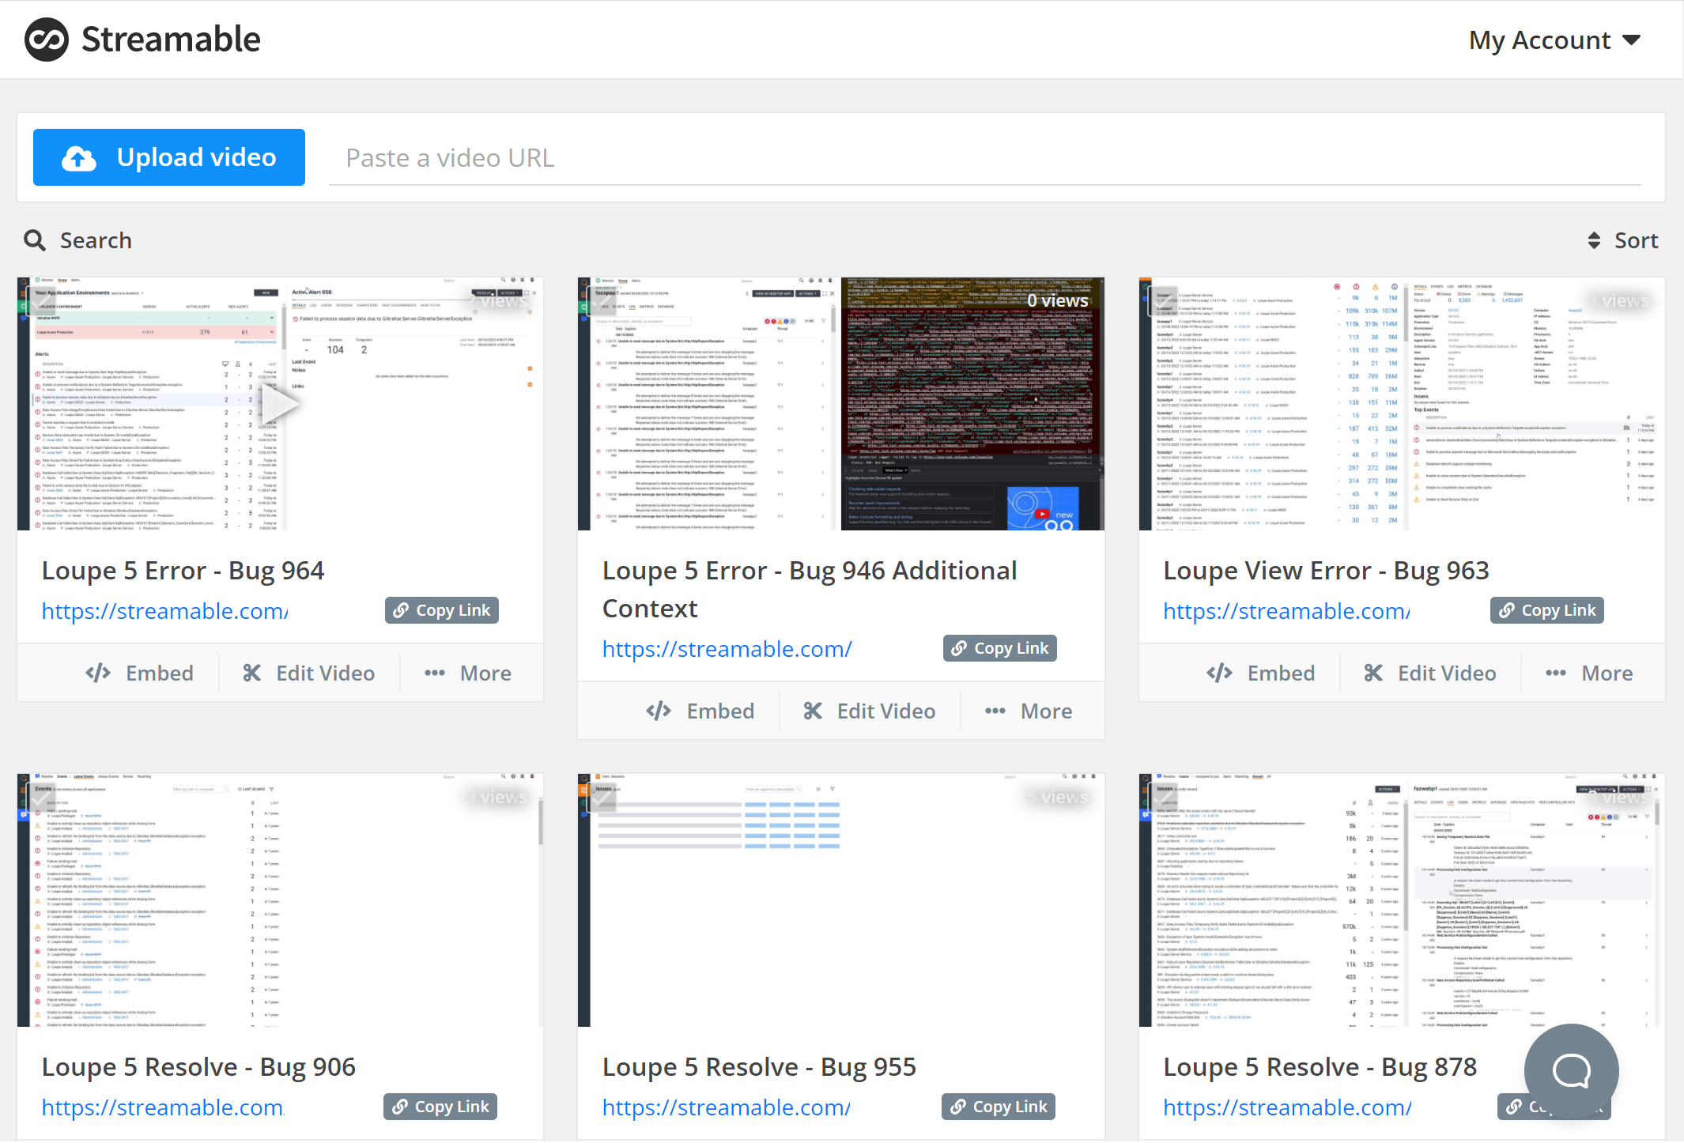The image size is (1684, 1143).
Task: Open Sort dropdown for video ordering
Action: [1622, 239]
